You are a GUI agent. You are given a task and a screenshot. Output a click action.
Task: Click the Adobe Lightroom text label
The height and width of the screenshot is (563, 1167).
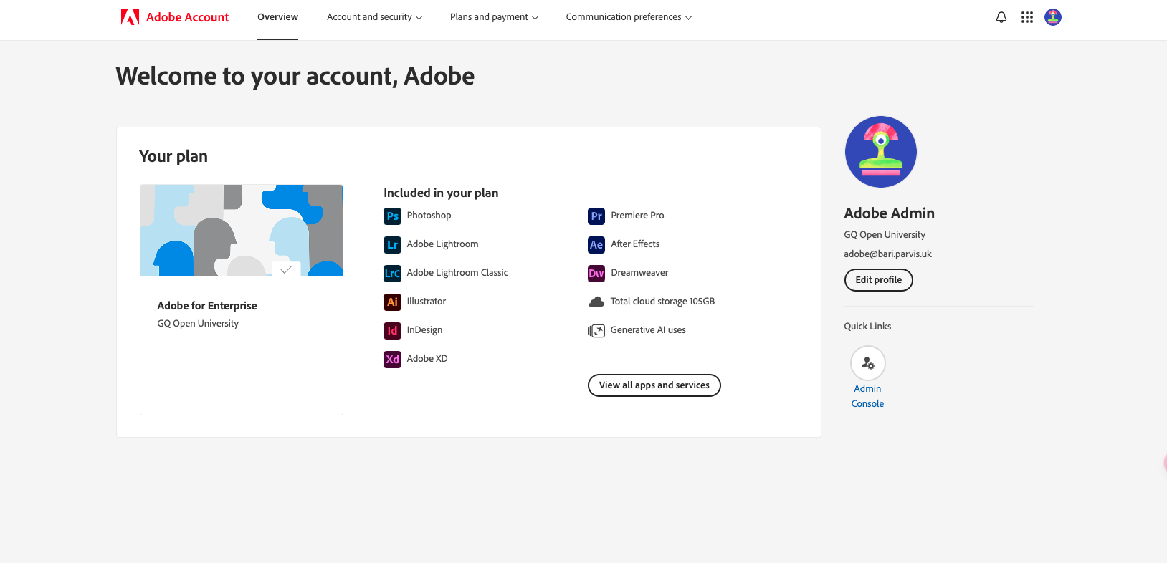point(442,244)
